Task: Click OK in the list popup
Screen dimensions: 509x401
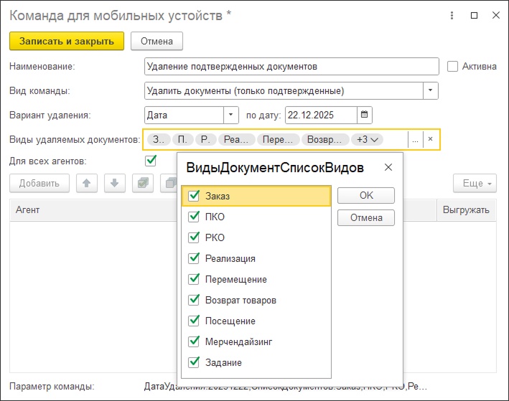Action: [366, 196]
